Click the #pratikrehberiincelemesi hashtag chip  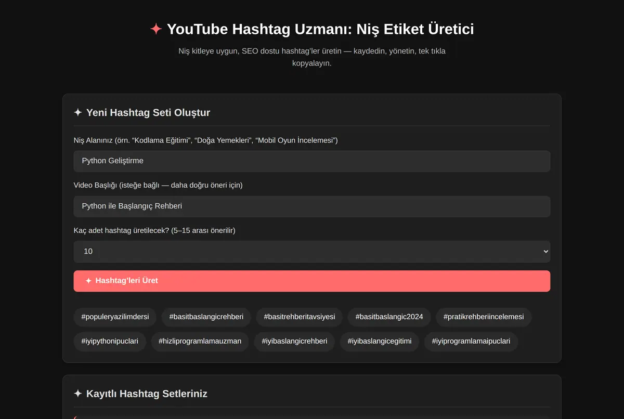484,317
